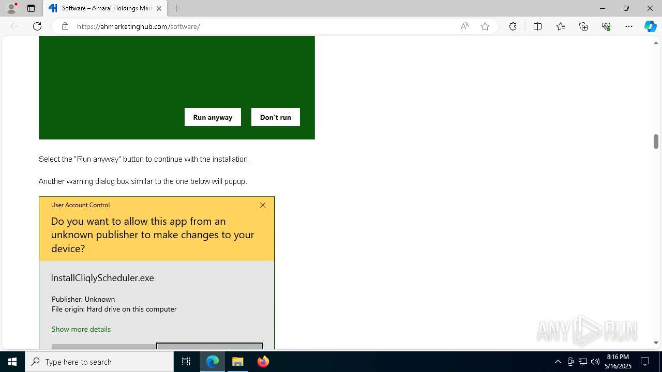Open the Copilot sidebar icon
662x372 pixels.
pos(650,26)
